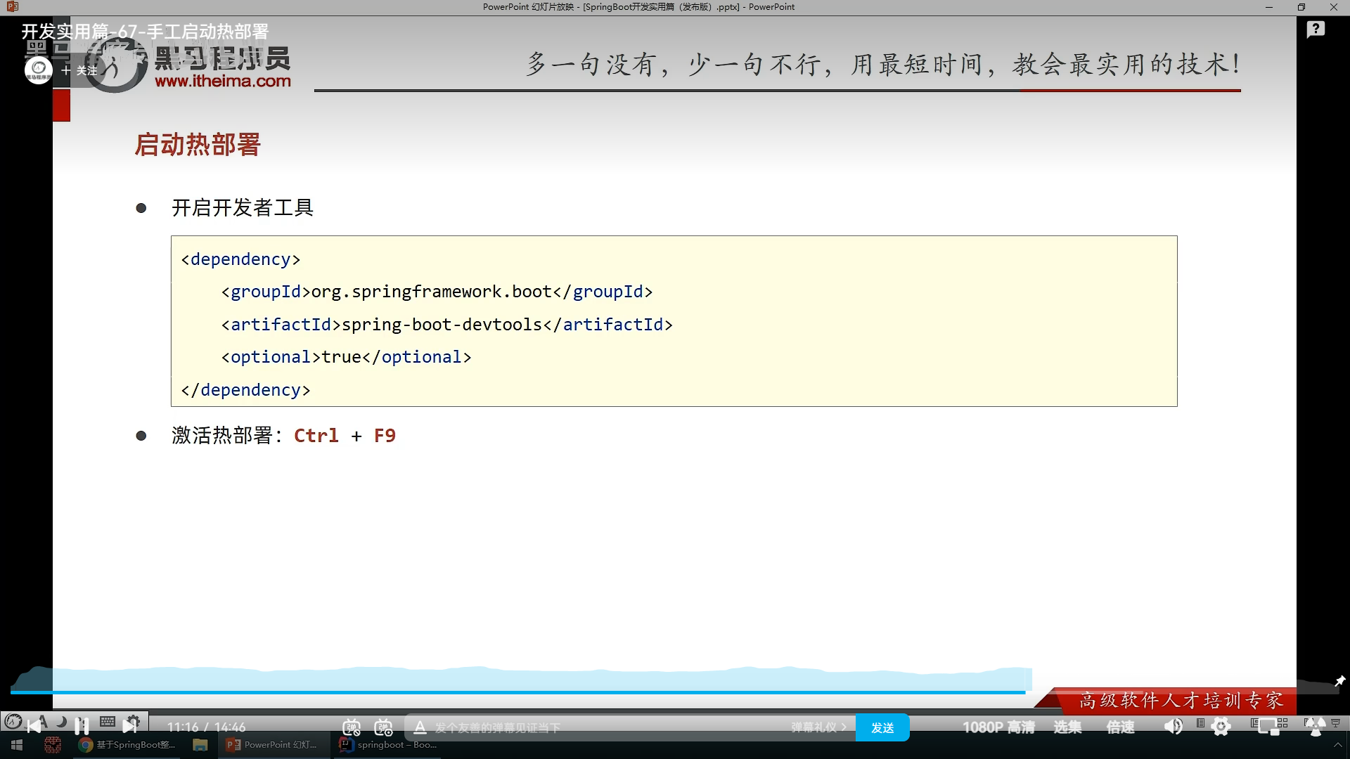Open the 选集 episode list
1350x759 pixels.
click(1067, 727)
